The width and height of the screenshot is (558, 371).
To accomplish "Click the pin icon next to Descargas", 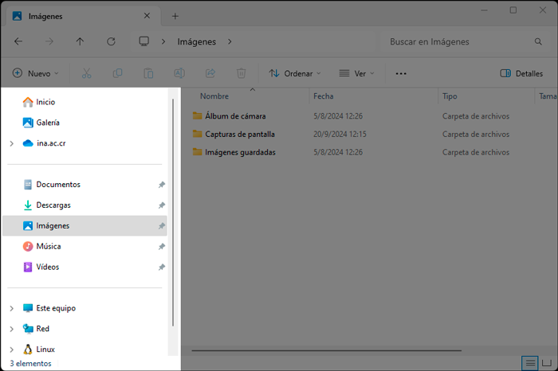I will pyautogui.click(x=162, y=205).
